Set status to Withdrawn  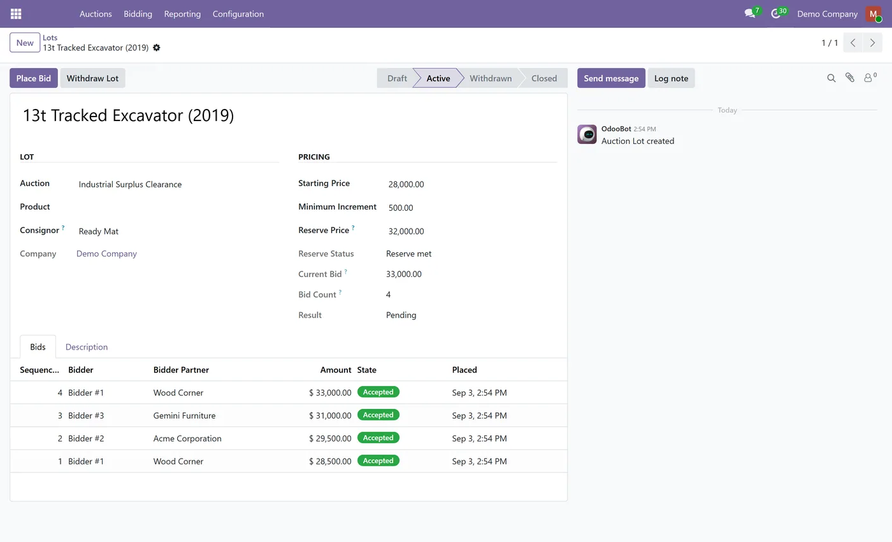point(491,78)
